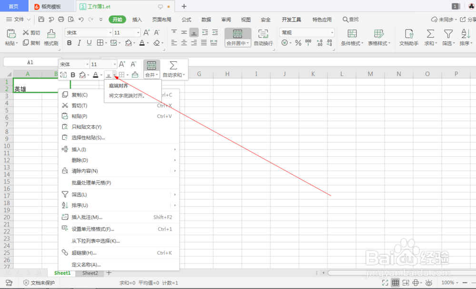The image size is (476, 289).
Task: Click the ribbon fill color bucket
Action: point(129,43)
